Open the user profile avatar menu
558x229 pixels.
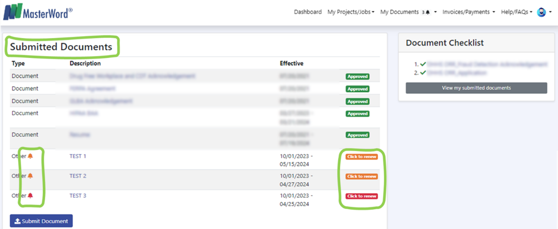541,12
